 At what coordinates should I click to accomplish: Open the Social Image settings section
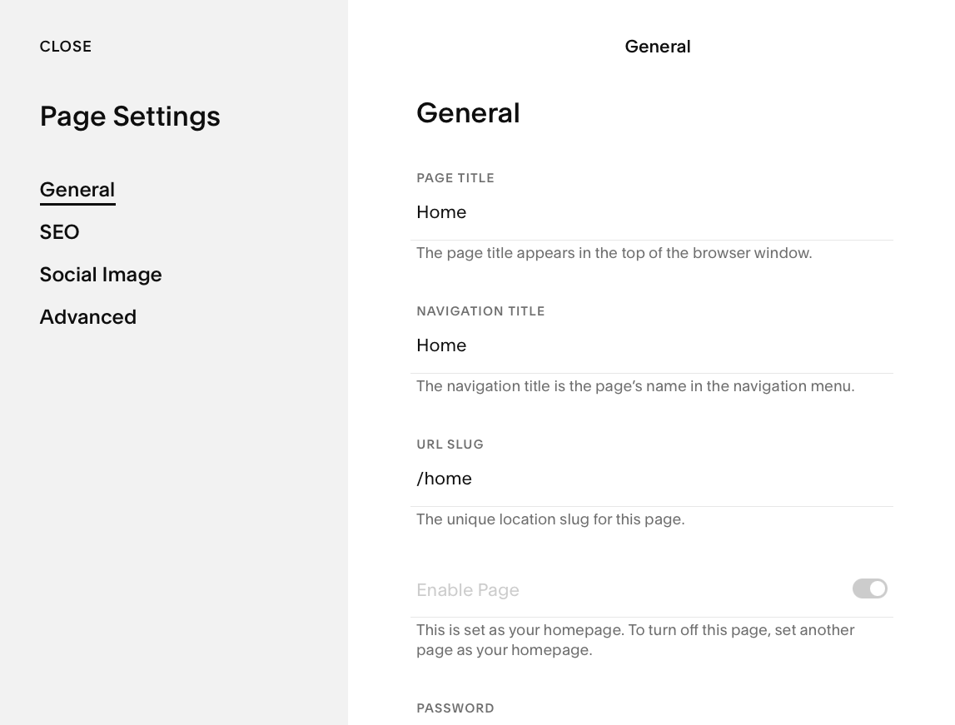click(x=101, y=275)
